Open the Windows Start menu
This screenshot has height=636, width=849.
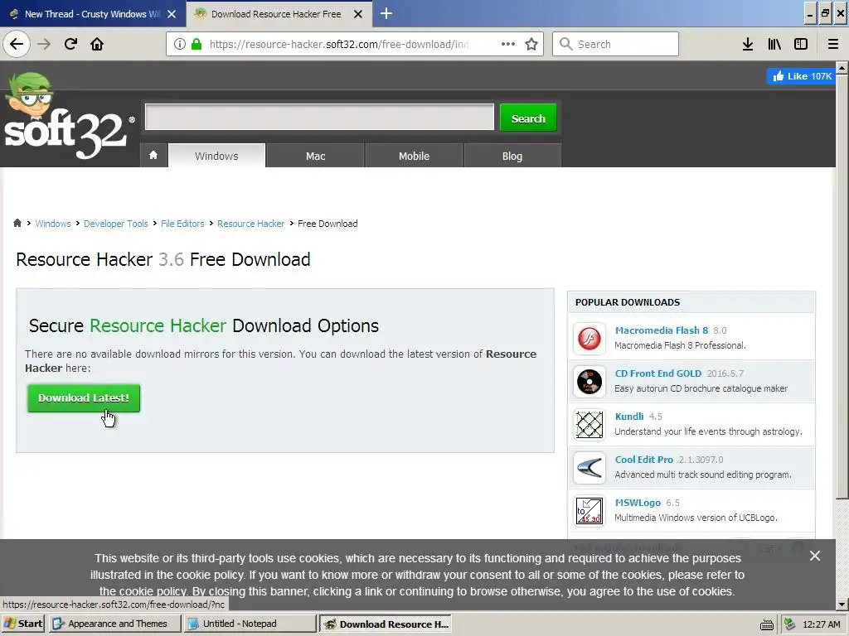(x=23, y=624)
